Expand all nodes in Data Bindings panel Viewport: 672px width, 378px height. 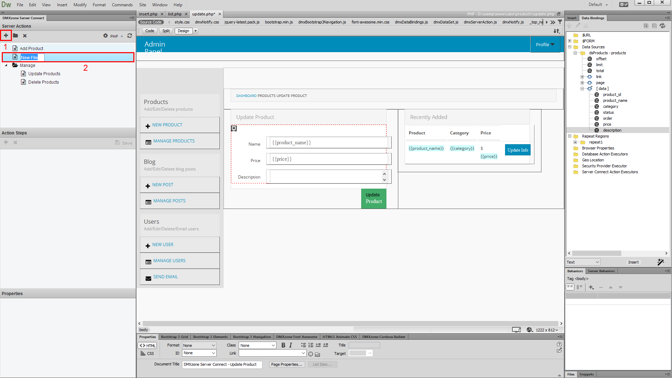coord(646,26)
